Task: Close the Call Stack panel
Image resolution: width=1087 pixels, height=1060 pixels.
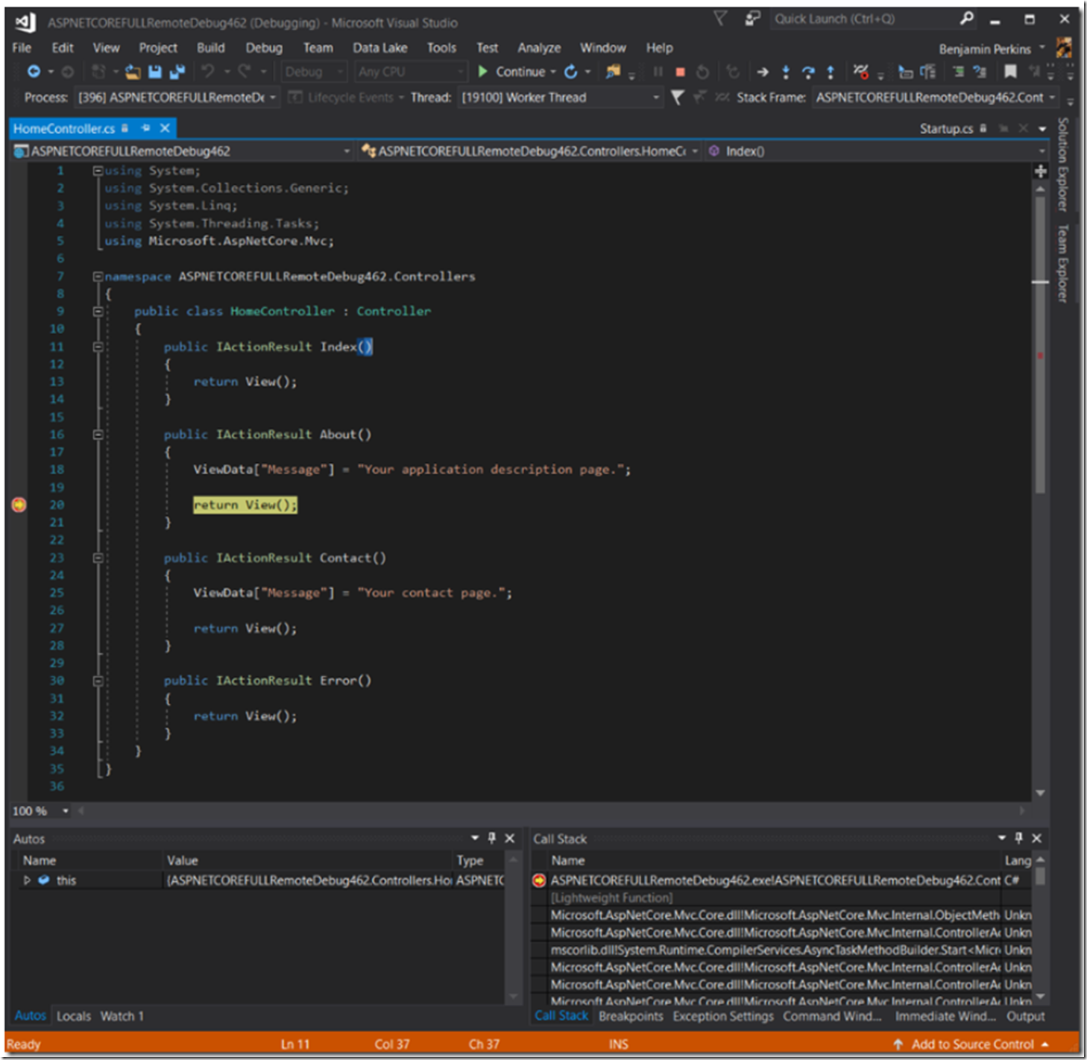Action: pyautogui.click(x=1036, y=838)
